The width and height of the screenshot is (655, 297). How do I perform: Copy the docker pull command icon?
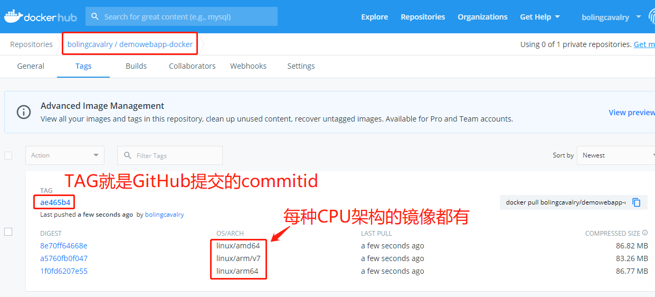coord(637,202)
